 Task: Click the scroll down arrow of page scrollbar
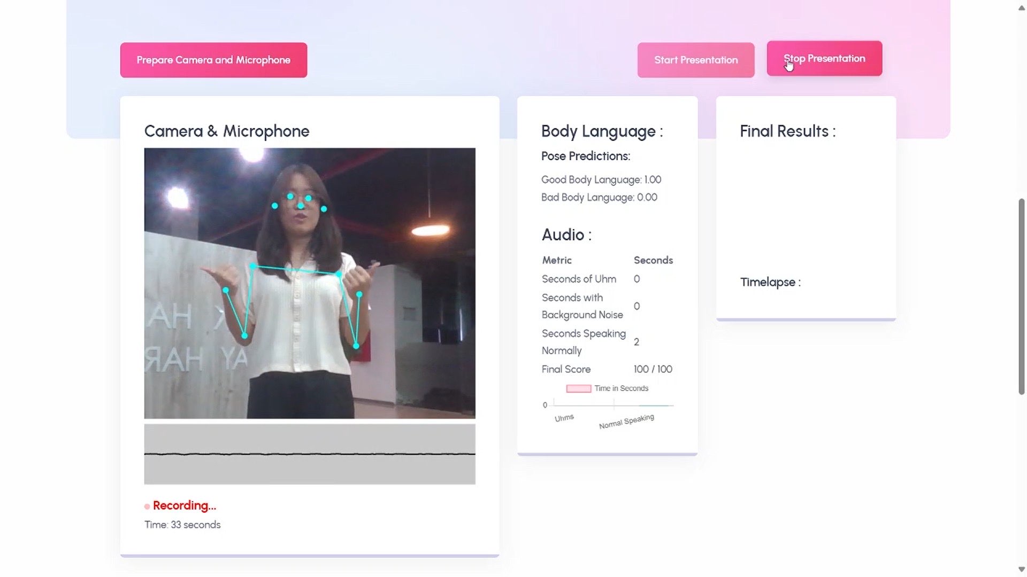[1021, 569]
